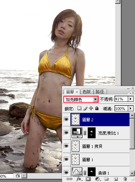Add a layer mask with mask icon
This screenshot has width=135, height=182.
click(x=88, y=179)
